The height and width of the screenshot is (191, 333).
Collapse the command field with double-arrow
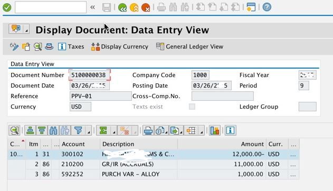coord(92,7)
